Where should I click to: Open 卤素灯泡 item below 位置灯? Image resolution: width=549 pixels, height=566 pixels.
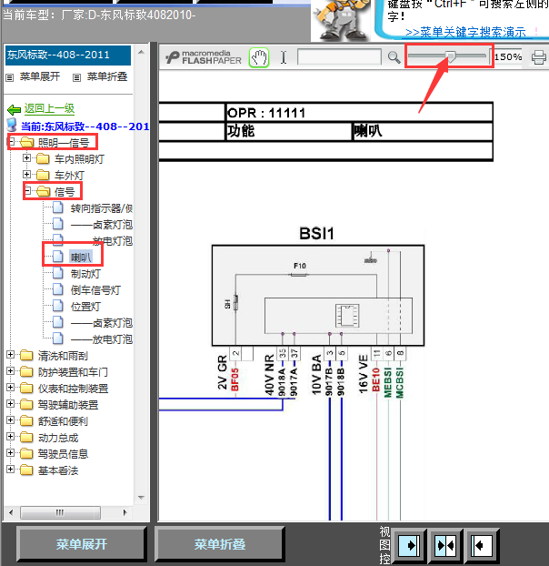102,323
